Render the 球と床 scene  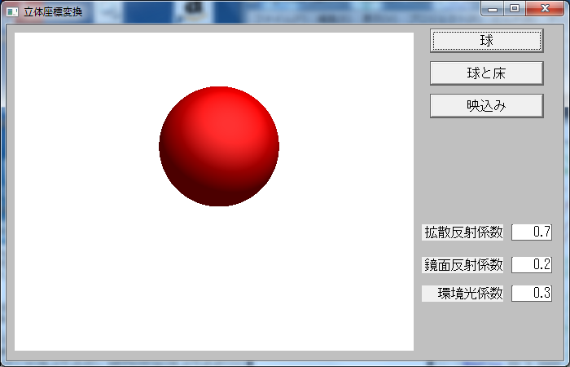pos(486,73)
